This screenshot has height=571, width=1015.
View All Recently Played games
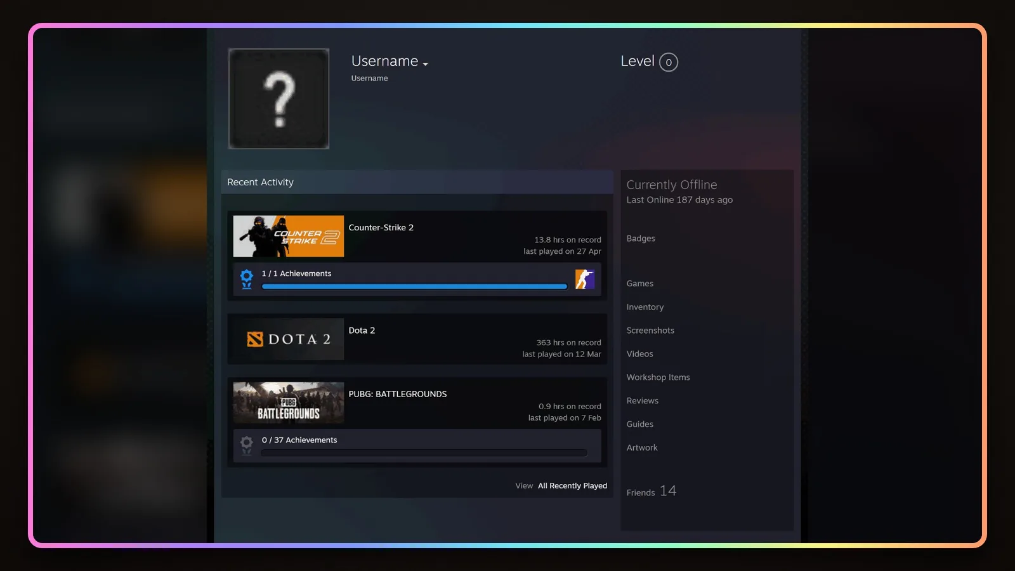click(572, 486)
